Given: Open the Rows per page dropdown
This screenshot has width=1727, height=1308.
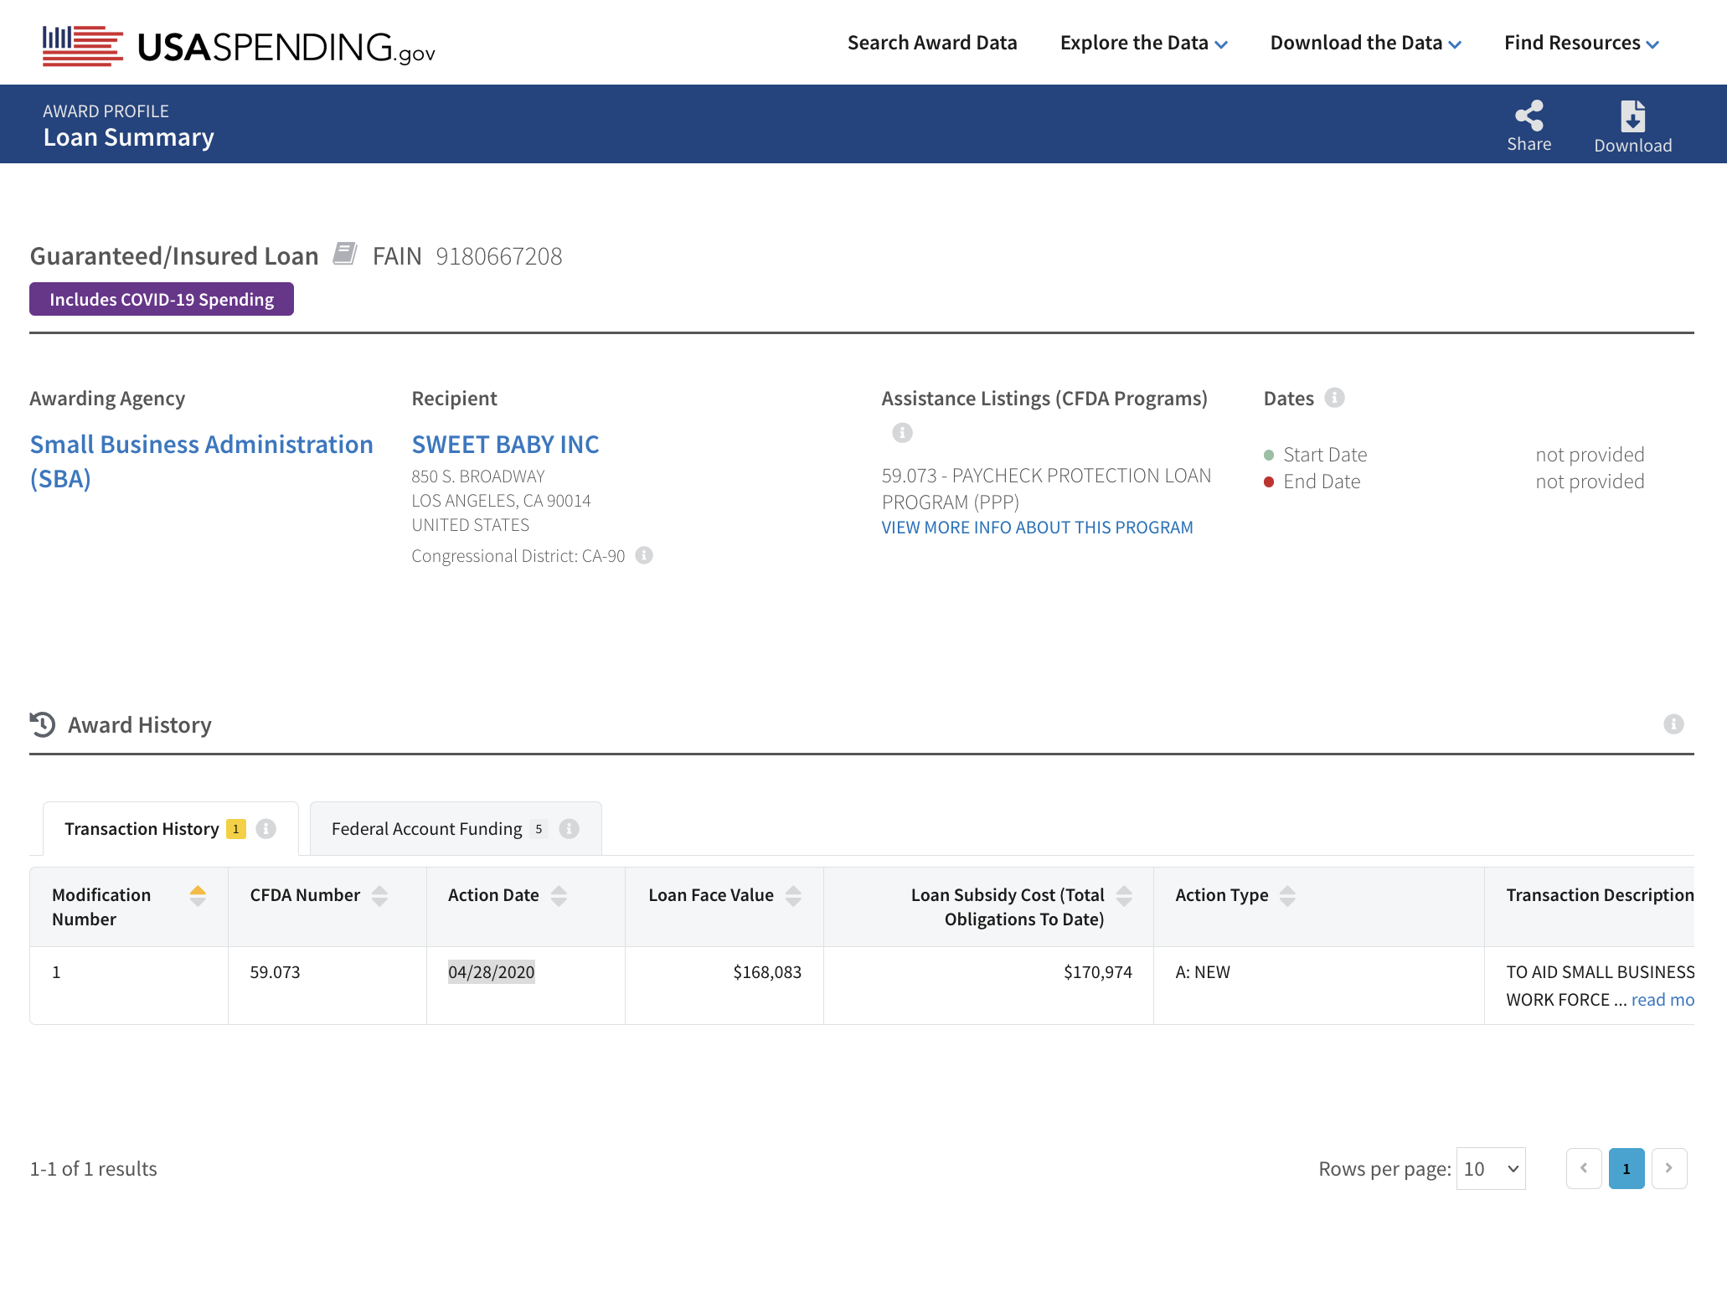Looking at the screenshot, I should point(1491,1169).
